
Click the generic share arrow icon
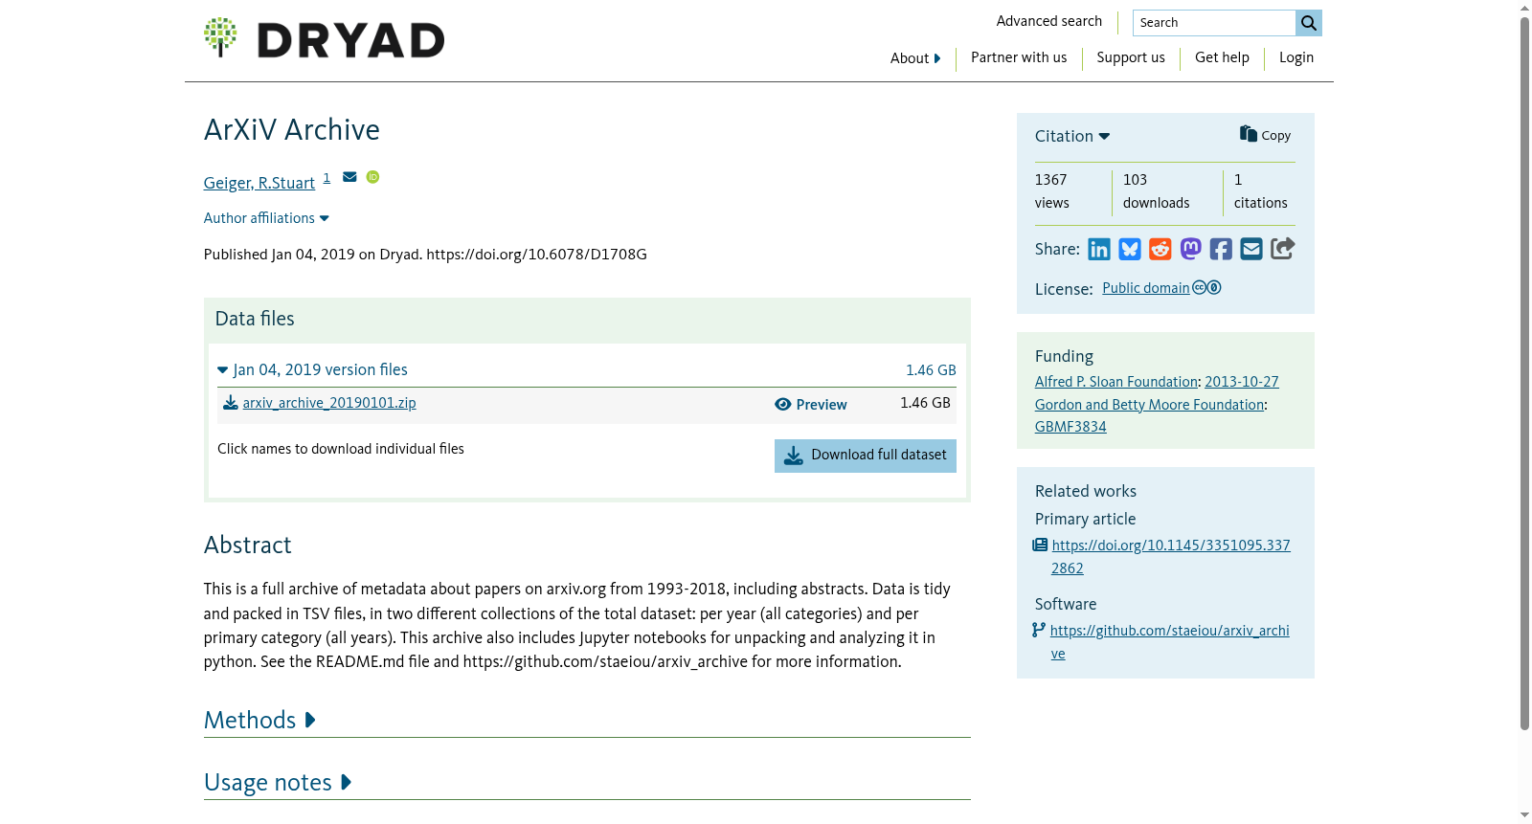(x=1283, y=249)
